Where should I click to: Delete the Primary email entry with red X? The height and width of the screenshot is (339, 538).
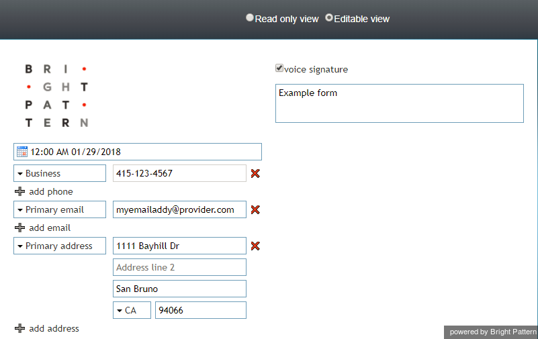coord(255,209)
